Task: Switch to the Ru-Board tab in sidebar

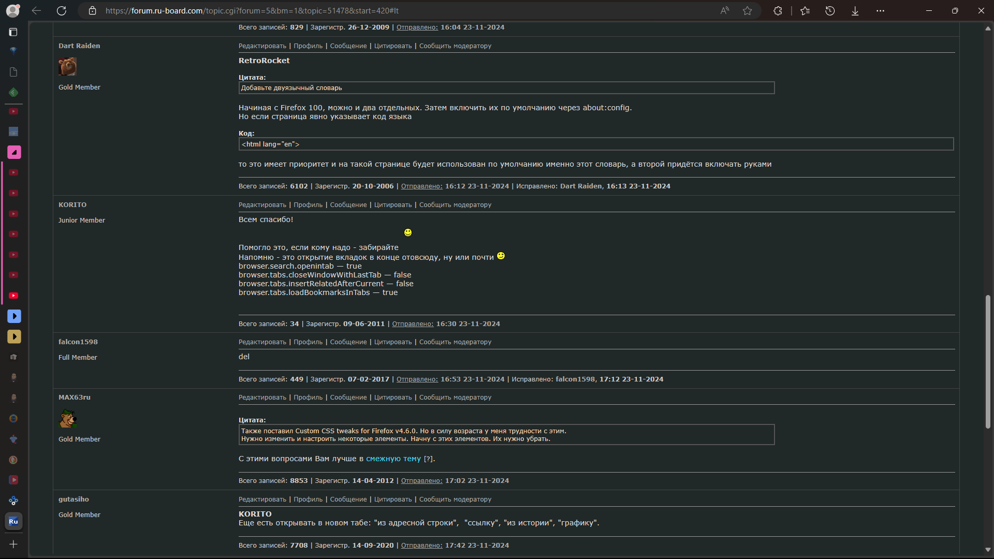Action: [x=13, y=521]
